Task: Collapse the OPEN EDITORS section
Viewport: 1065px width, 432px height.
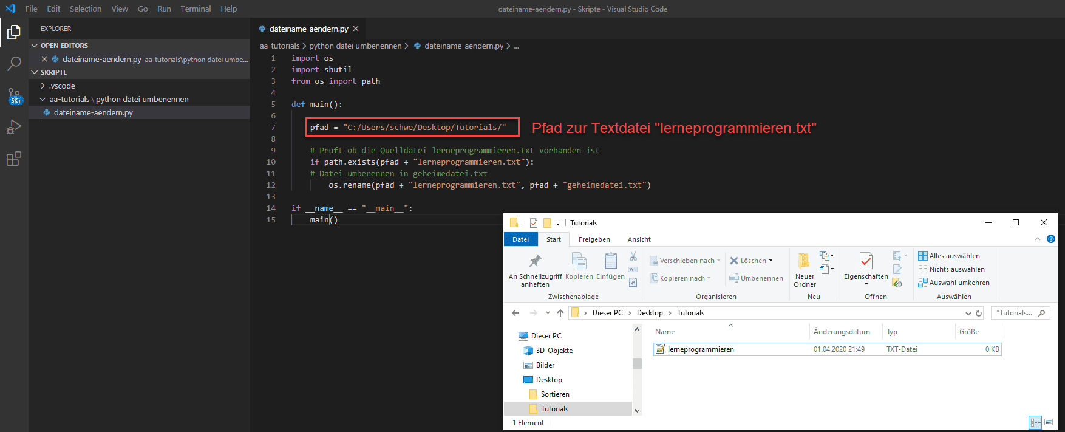Action: coord(35,46)
